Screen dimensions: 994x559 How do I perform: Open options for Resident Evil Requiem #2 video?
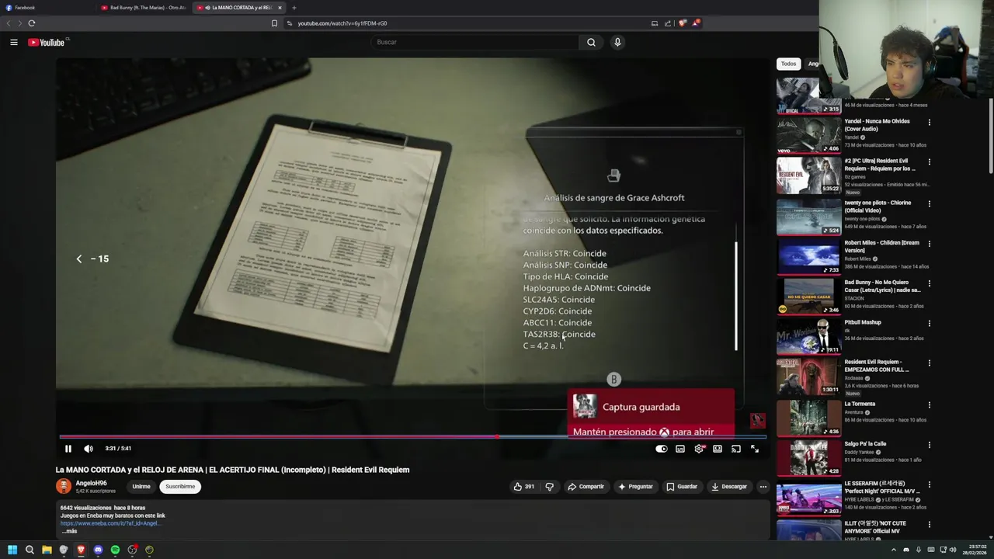pos(929,162)
